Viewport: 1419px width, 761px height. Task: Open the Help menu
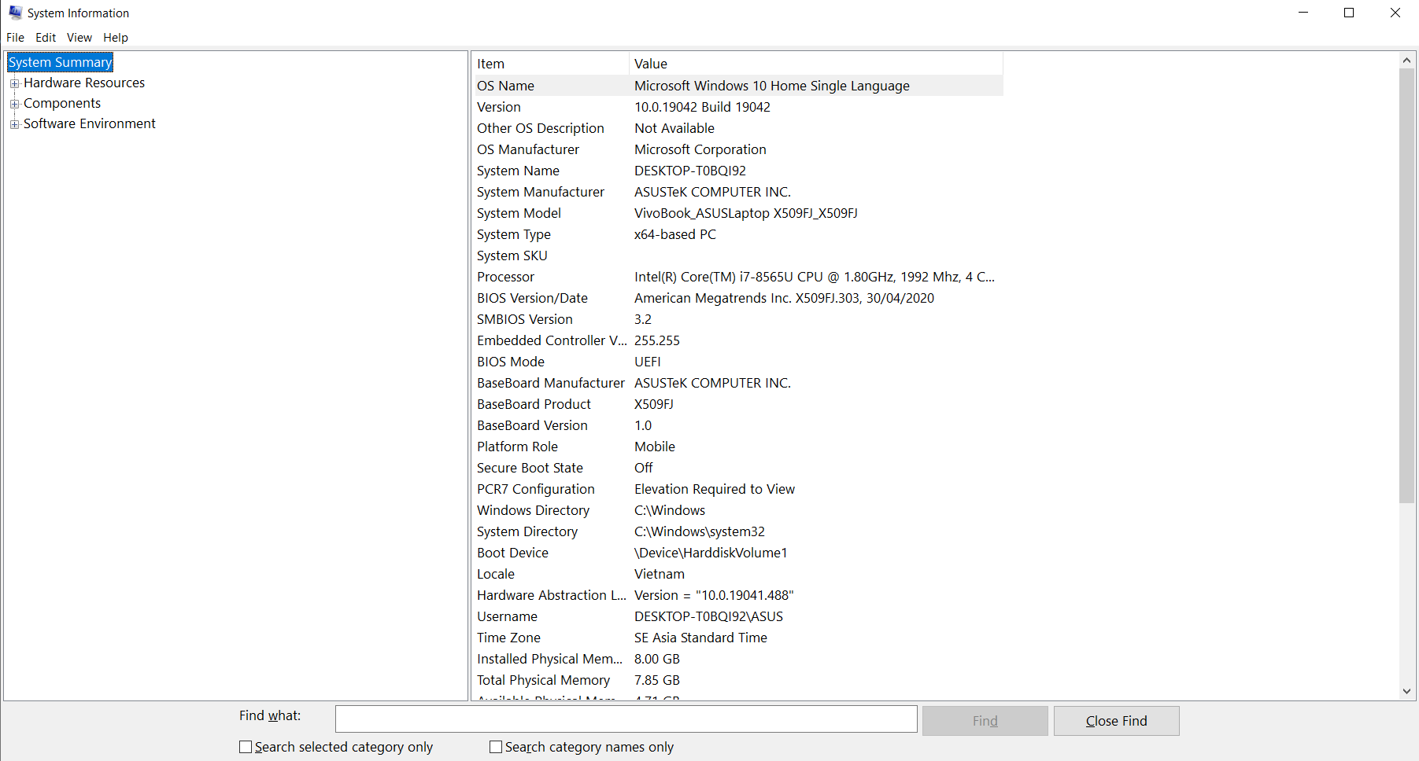[x=115, y=37]
